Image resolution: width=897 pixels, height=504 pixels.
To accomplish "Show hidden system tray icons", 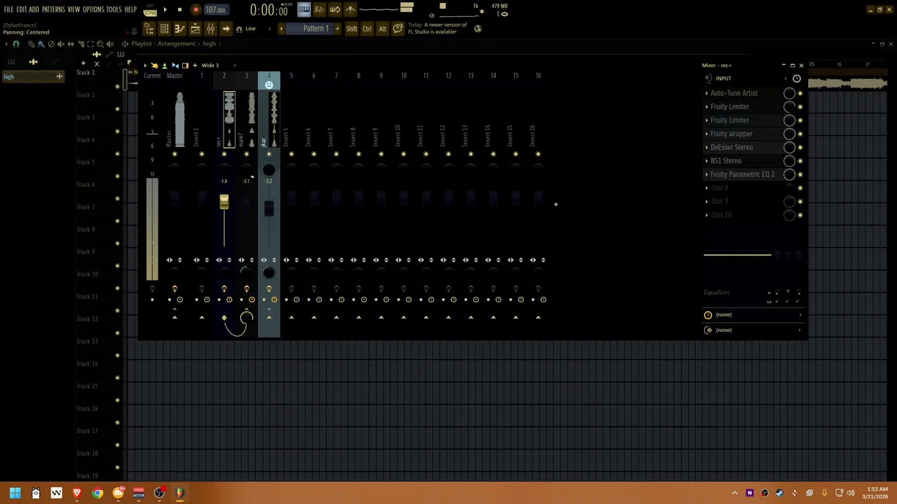I will 734,493.
